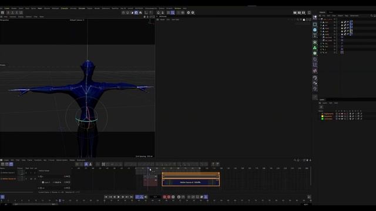Viewport: 376px width, 211px height.
Task: Open the Attribute Manager User Data menu
Action: [x=175, y=19]
